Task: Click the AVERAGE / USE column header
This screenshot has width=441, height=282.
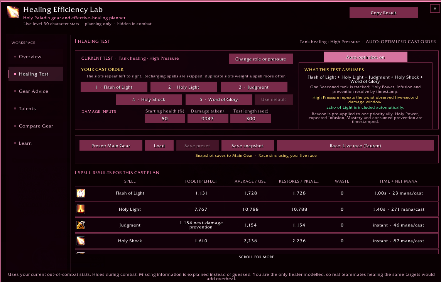Action: [250, 181]
